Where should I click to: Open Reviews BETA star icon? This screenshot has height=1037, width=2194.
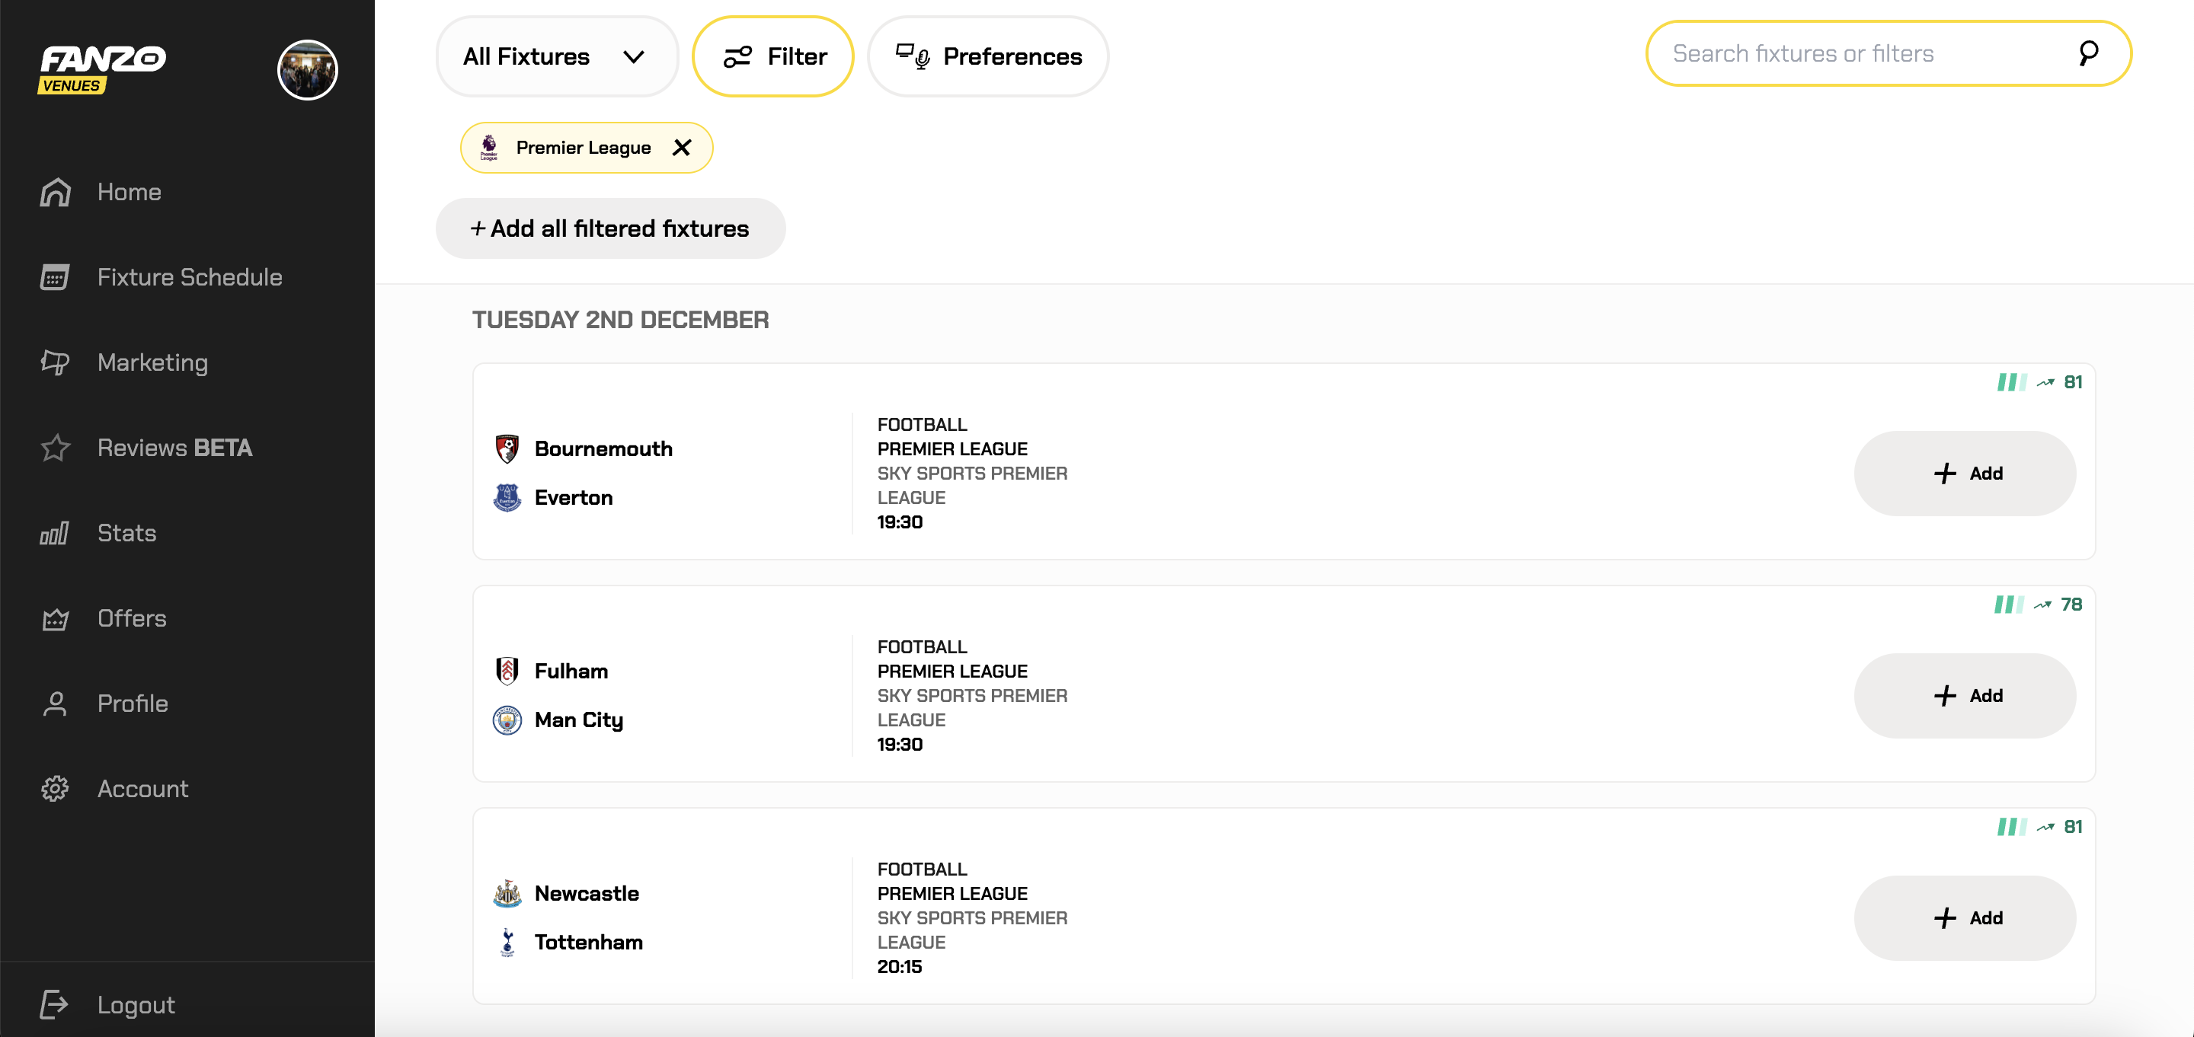click(56, 448)
